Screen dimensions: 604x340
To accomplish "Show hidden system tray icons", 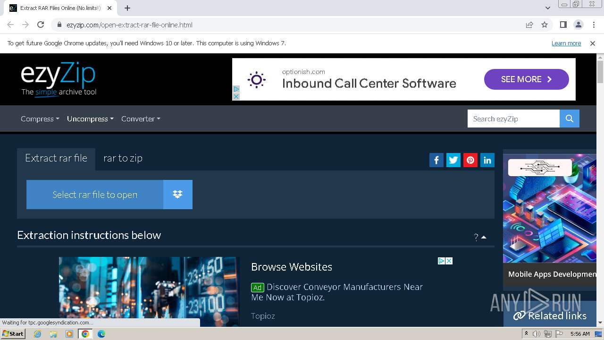I will pos(526,334).
